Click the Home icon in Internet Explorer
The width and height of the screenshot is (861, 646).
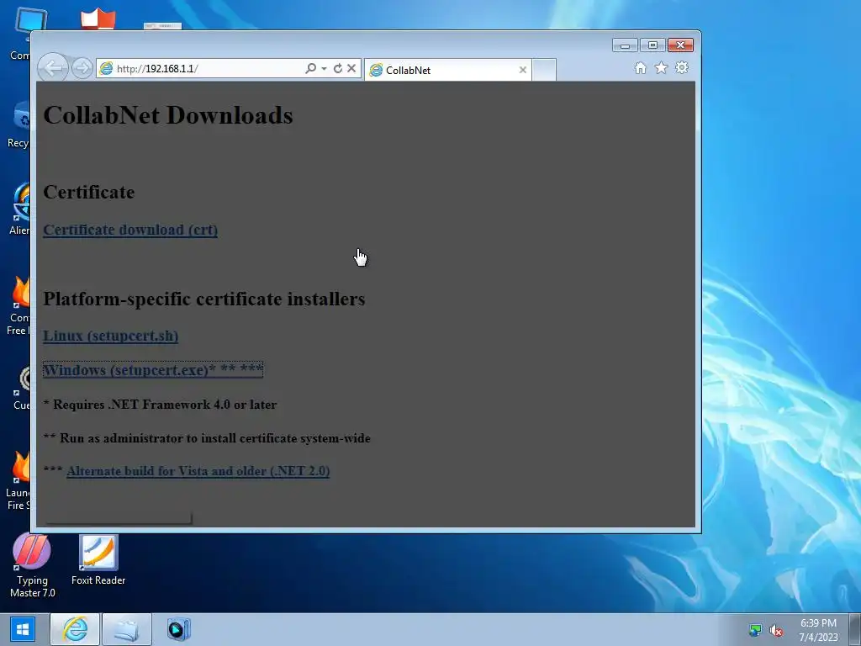click(x=640, y=67)
